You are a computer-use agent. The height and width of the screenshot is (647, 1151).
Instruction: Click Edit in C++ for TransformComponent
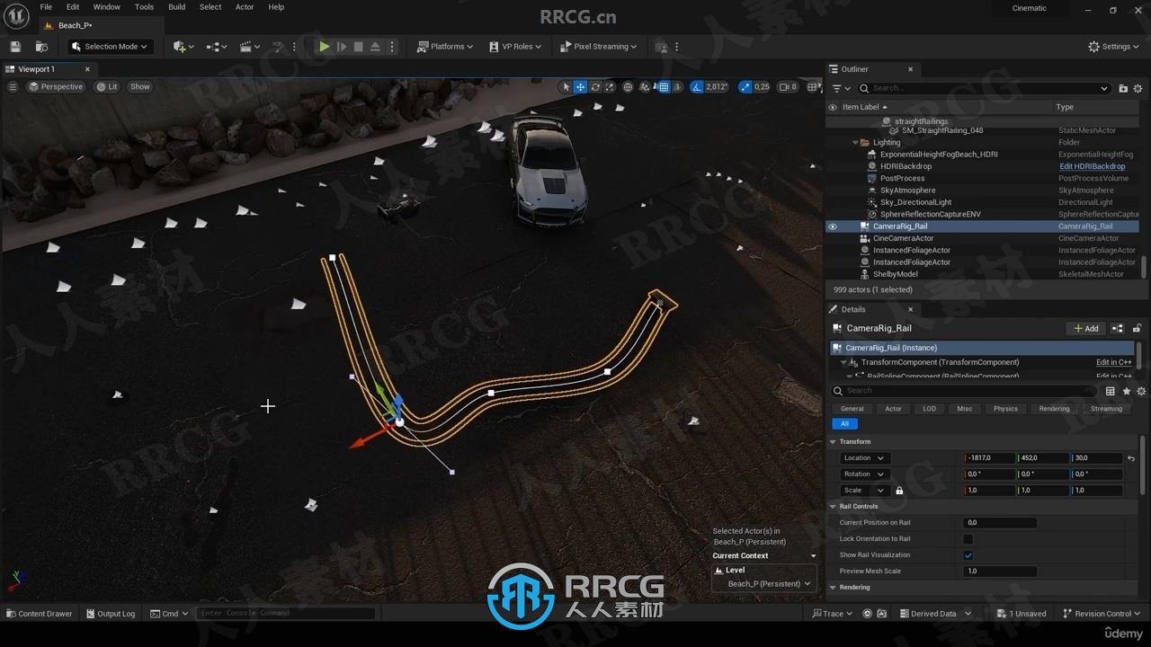[1113, 362]
